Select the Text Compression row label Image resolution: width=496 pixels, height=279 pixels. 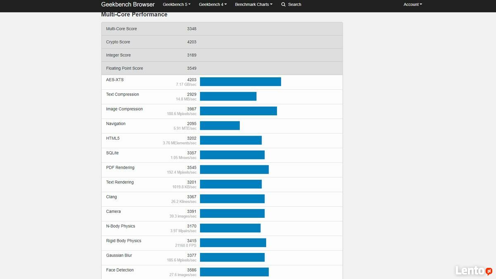click(122, 95)
